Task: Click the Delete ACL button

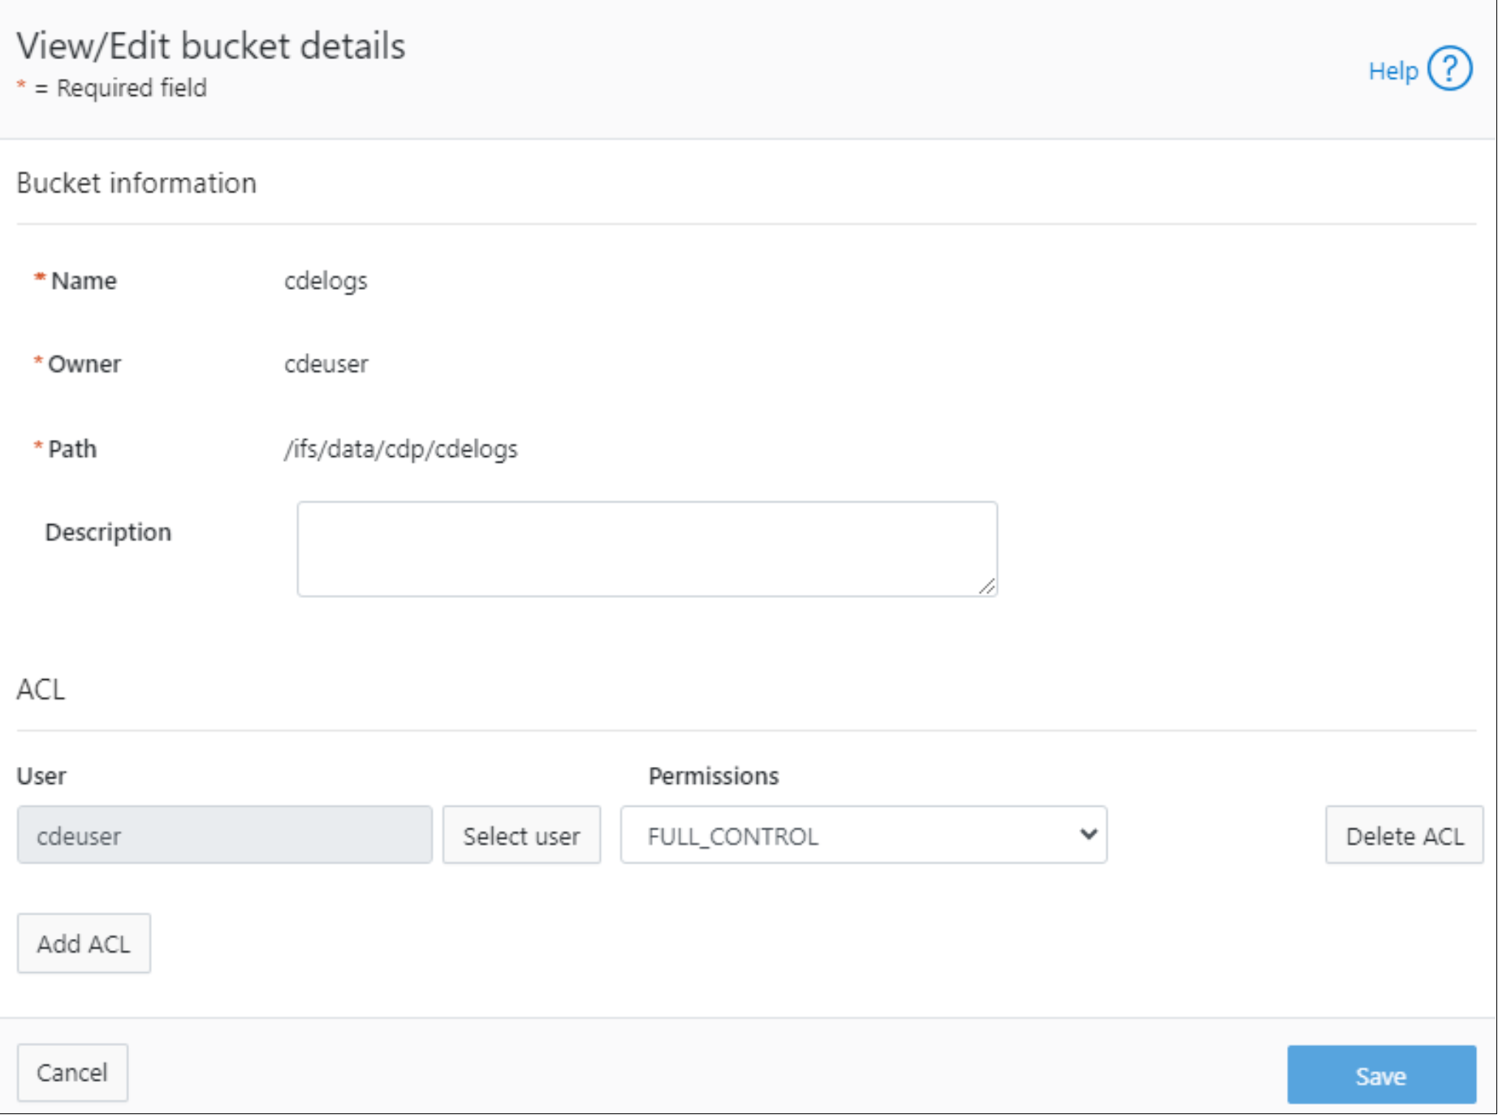Action: (x=1404, y=835)
